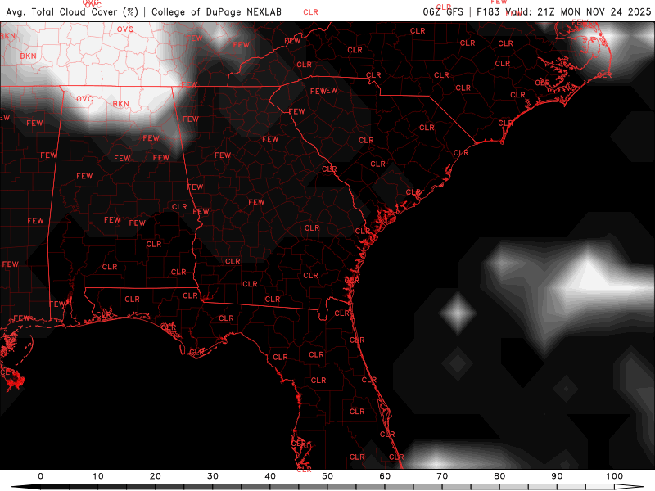Click the "Avg. Total Cloud Cover (%)" title
This screenshot has width=655, height=491.
click(72, 11)
